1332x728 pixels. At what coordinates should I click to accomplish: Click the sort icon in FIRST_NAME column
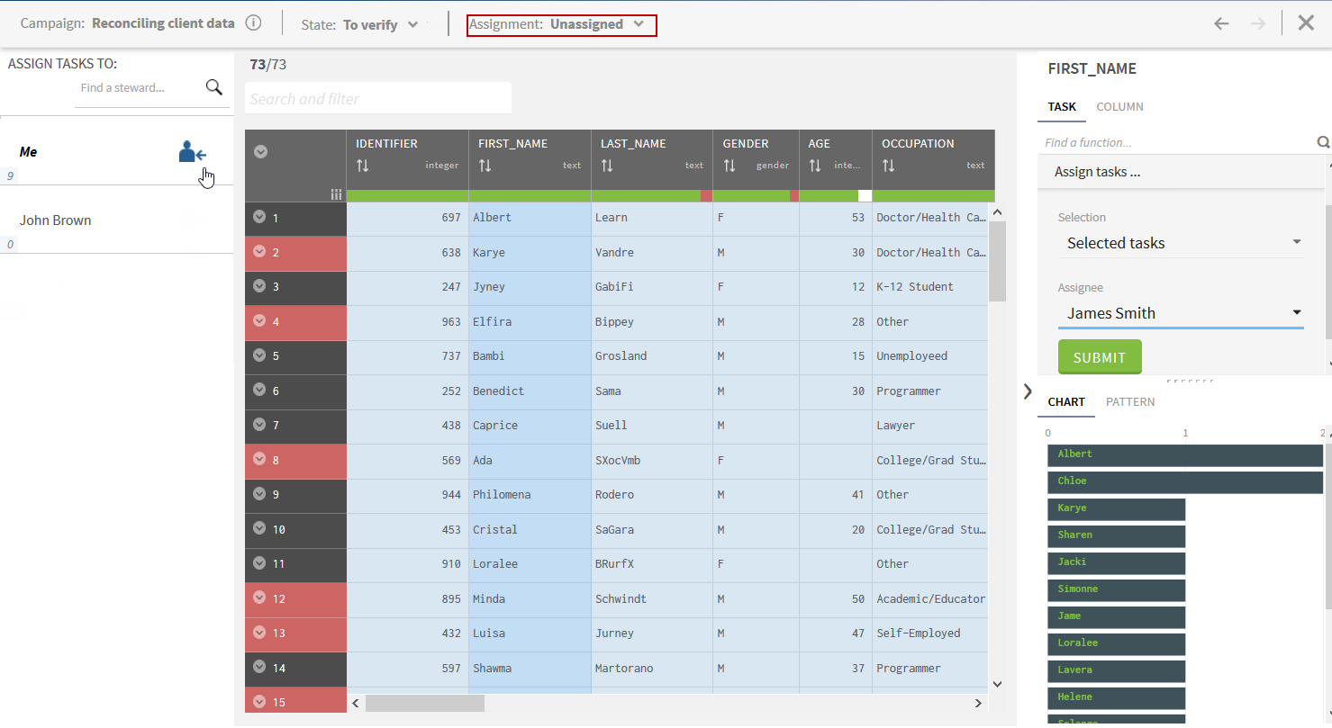[485, 166]
